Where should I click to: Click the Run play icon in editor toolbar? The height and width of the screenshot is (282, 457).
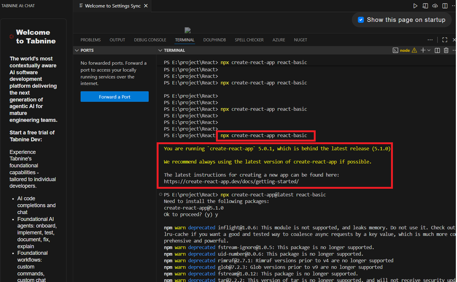pos(415,6)
